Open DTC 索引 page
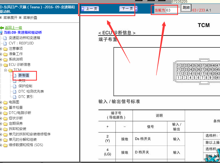The width and height of the screenshot is (220, 163). click(26, 97)
